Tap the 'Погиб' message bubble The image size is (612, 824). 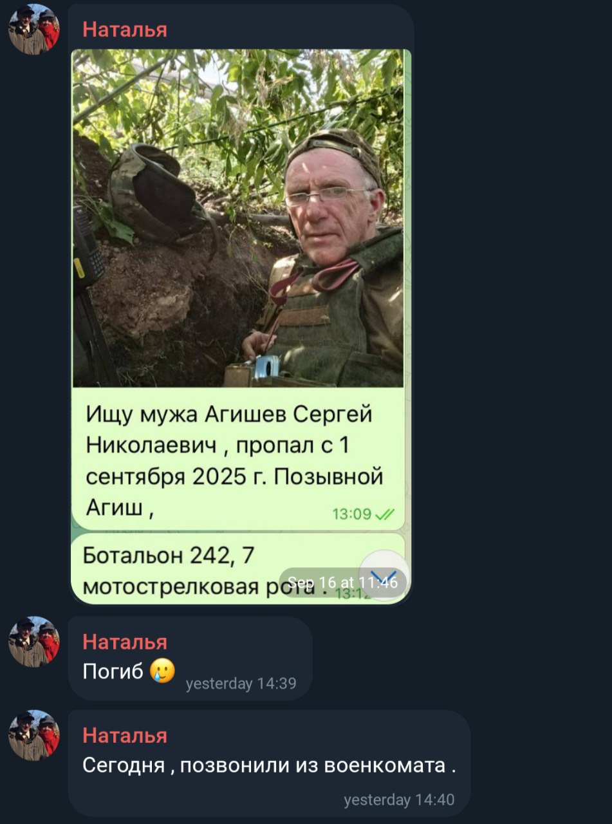[190, 658]
